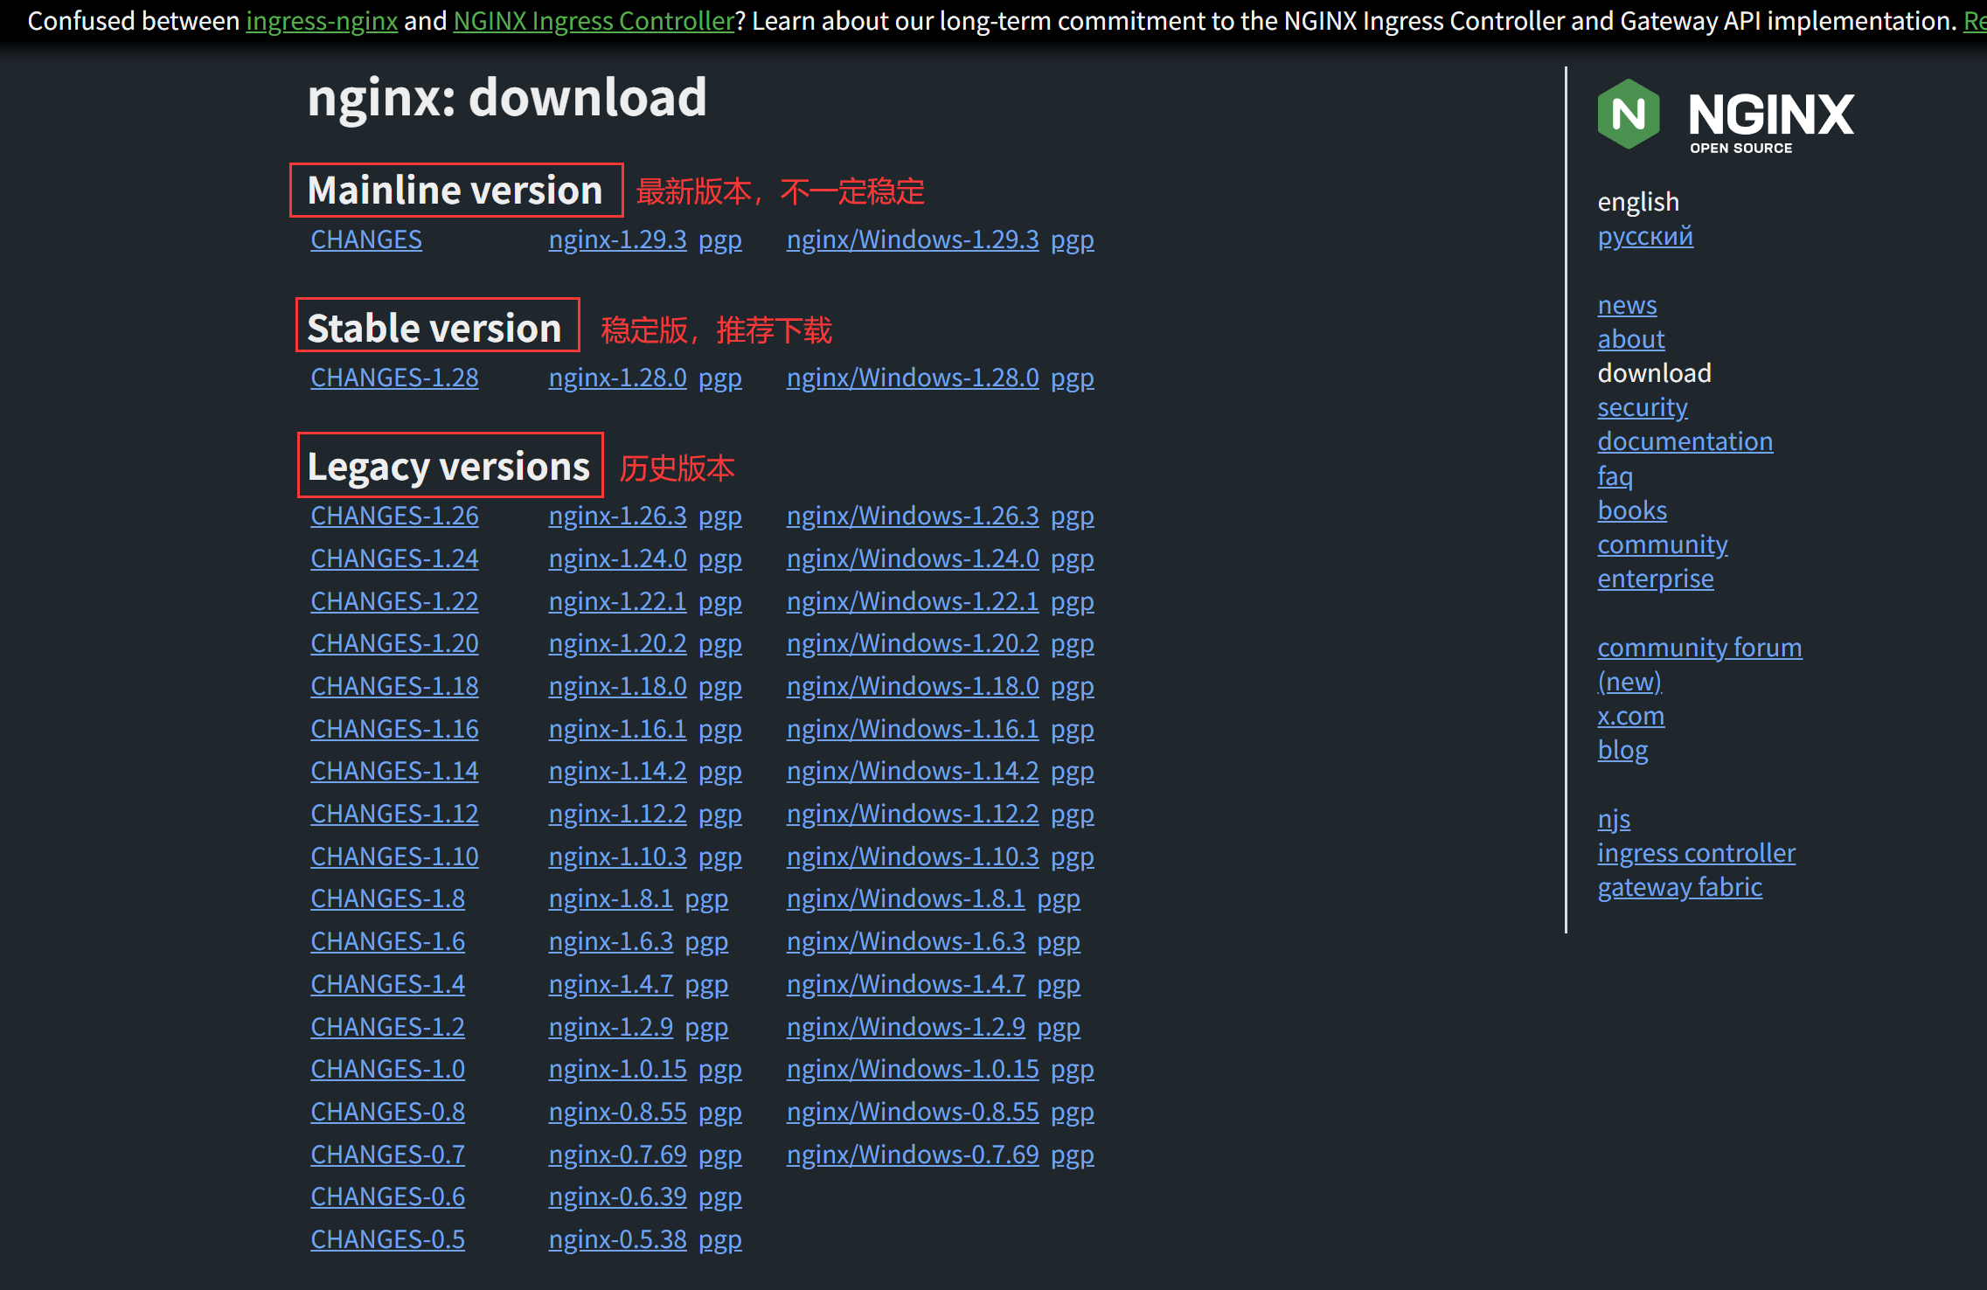Screen dimensions: 1987x1290
Task: Download stable nginx-1.28.0 source
Action: (x=617, y=378)
